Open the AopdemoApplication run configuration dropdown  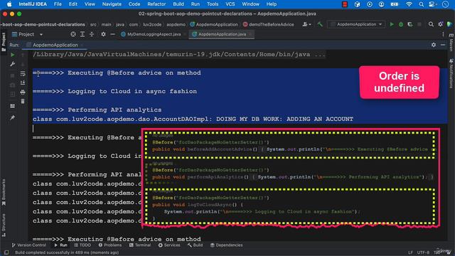coord(357,25)
